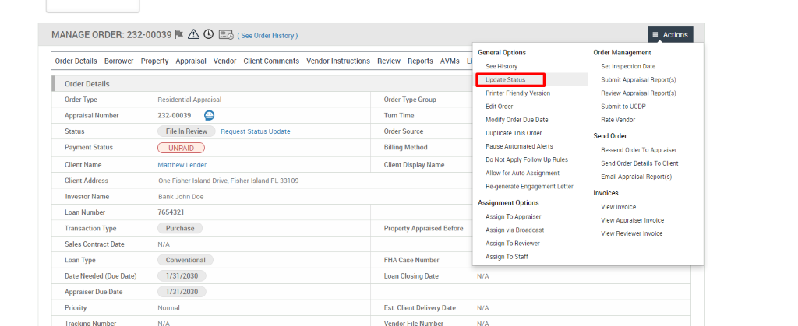Select Assign via Broadcast option
This screenshot has width=798, height=326.
click(514, 230)
